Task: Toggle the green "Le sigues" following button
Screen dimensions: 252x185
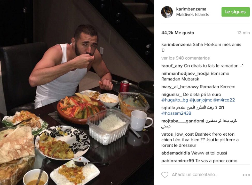Action: pos(235,12)
